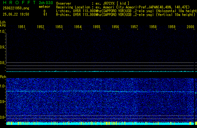Click the Rch 0.8 kHz axis label
The height and width of the screenshot is (128, 197).
pyautogui.click(x=3, y=117)
